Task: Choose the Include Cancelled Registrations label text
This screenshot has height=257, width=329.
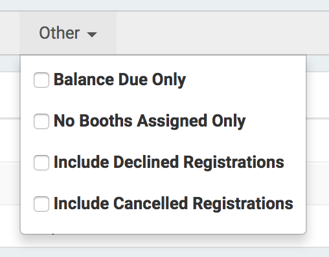Action: [174, 203]
